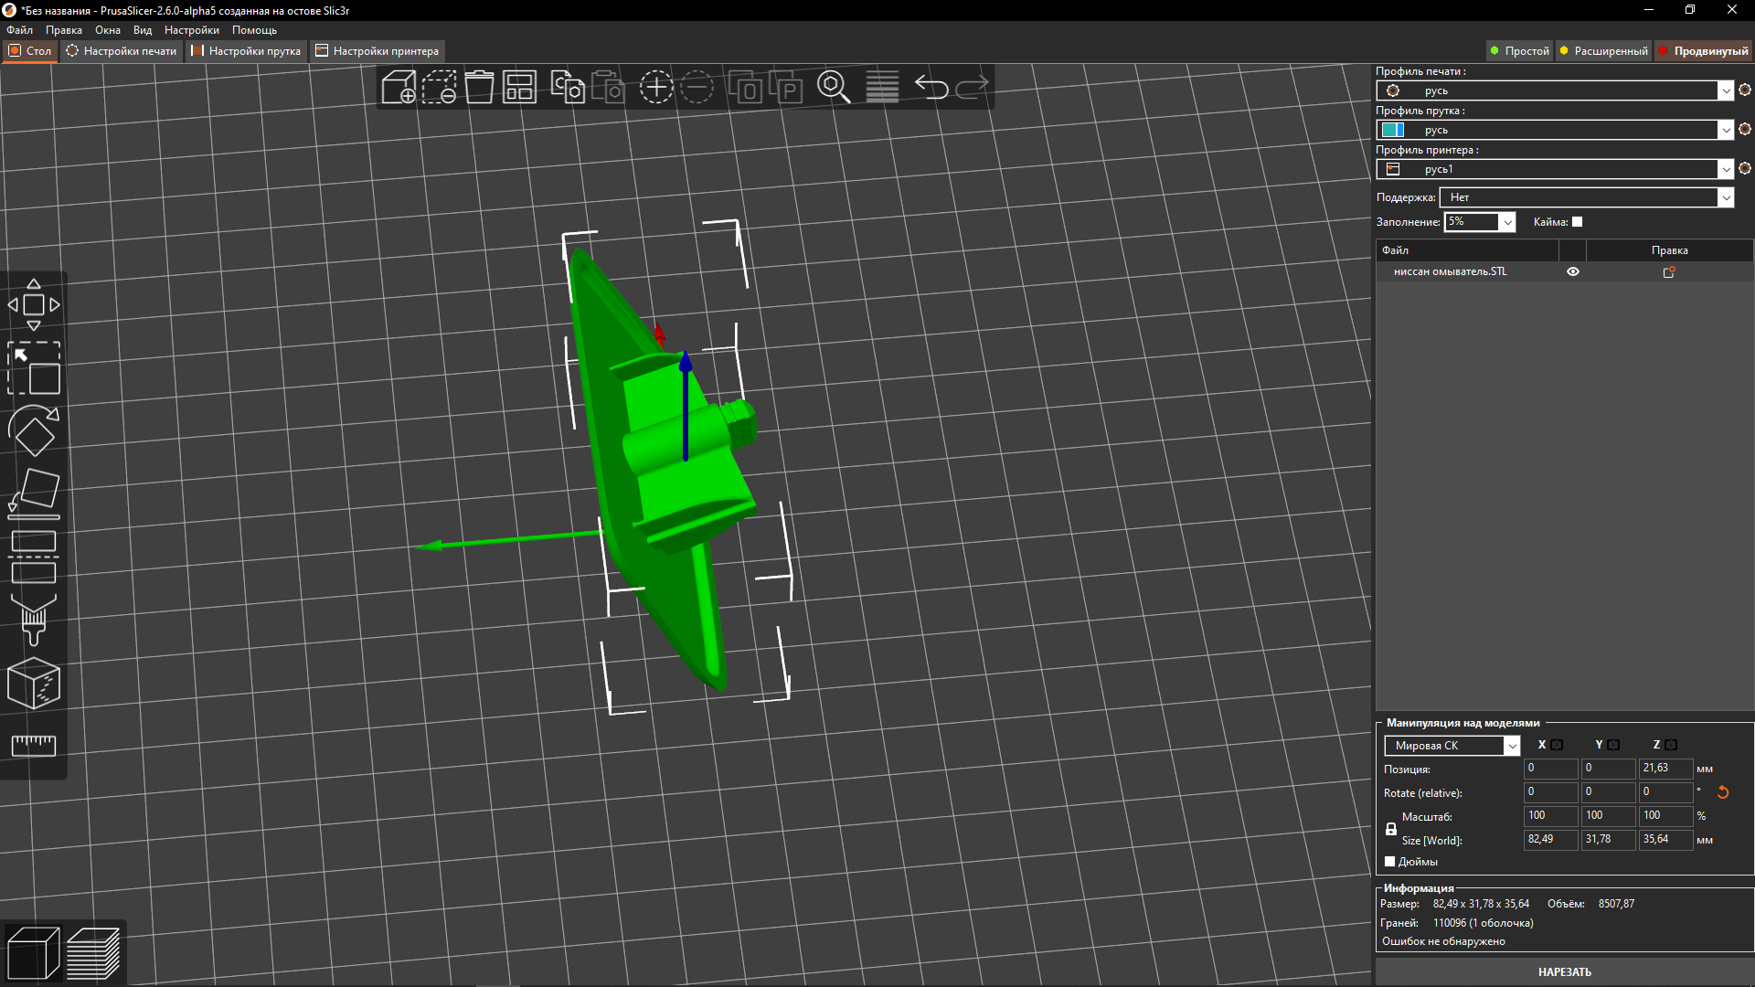Select the Place on face tool

[34, 494]
